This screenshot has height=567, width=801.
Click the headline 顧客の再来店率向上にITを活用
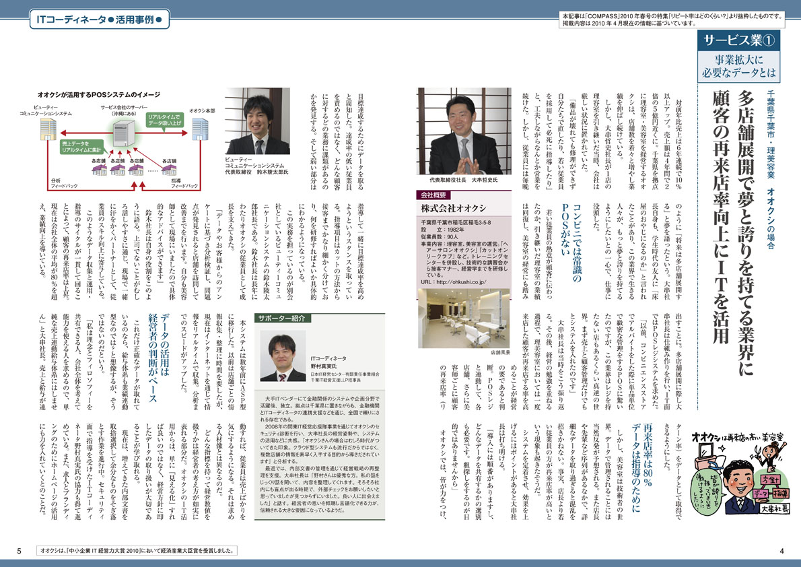pyautogui.click(x=722, y=218)
